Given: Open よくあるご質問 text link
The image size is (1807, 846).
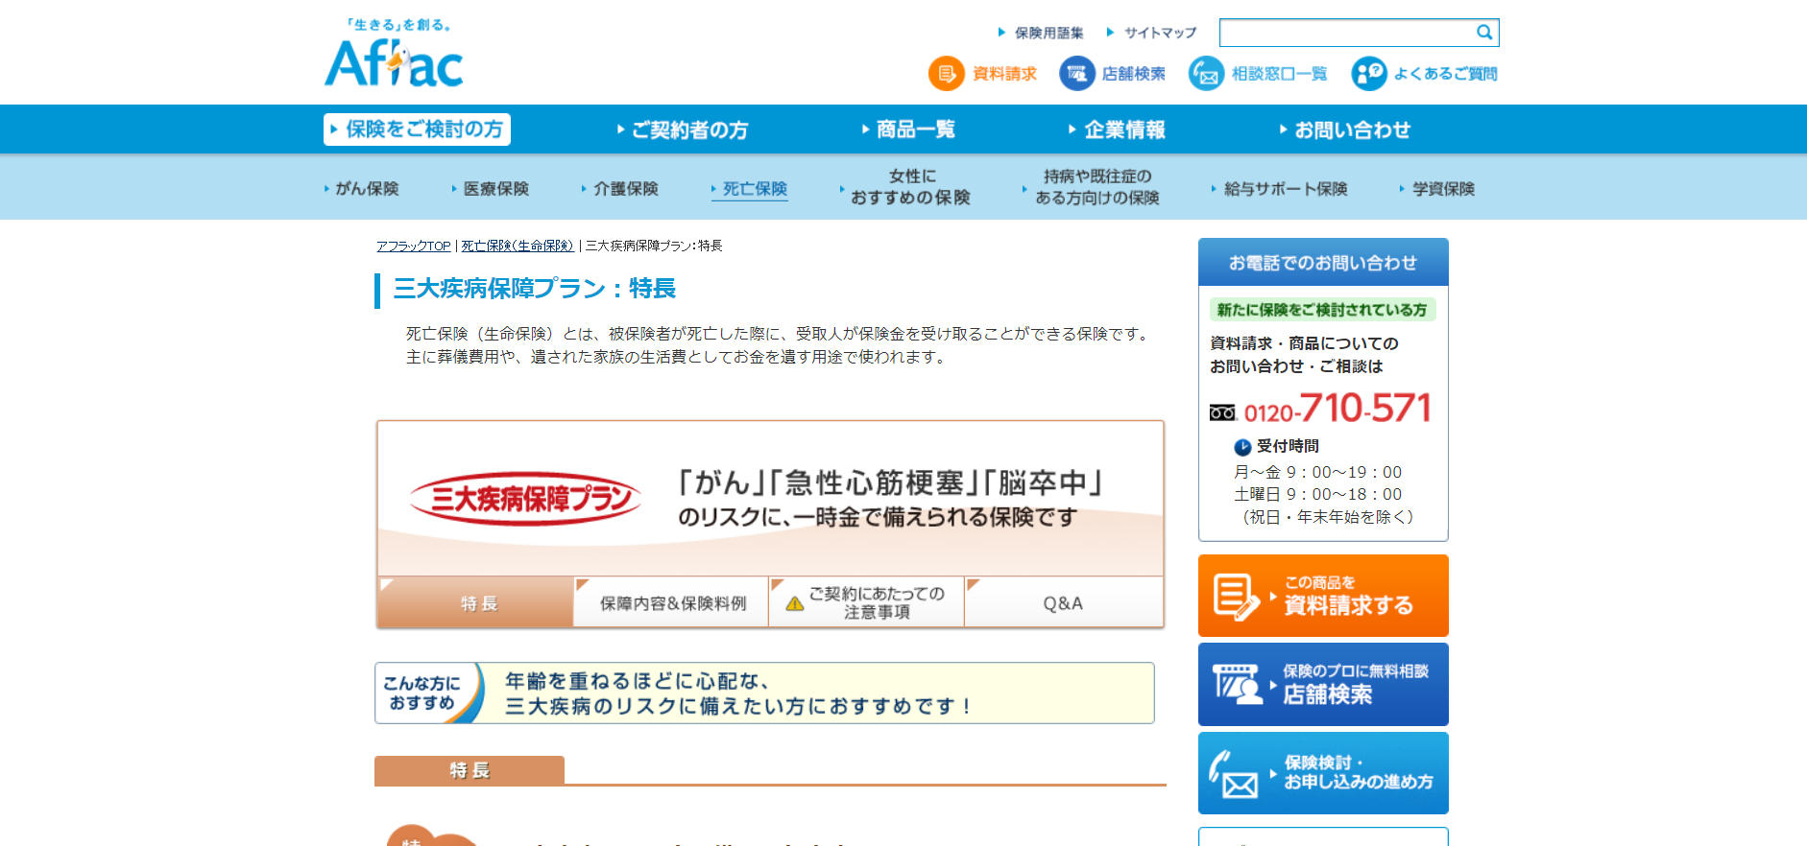Looking at the screenshot, I should point(1445,74).
